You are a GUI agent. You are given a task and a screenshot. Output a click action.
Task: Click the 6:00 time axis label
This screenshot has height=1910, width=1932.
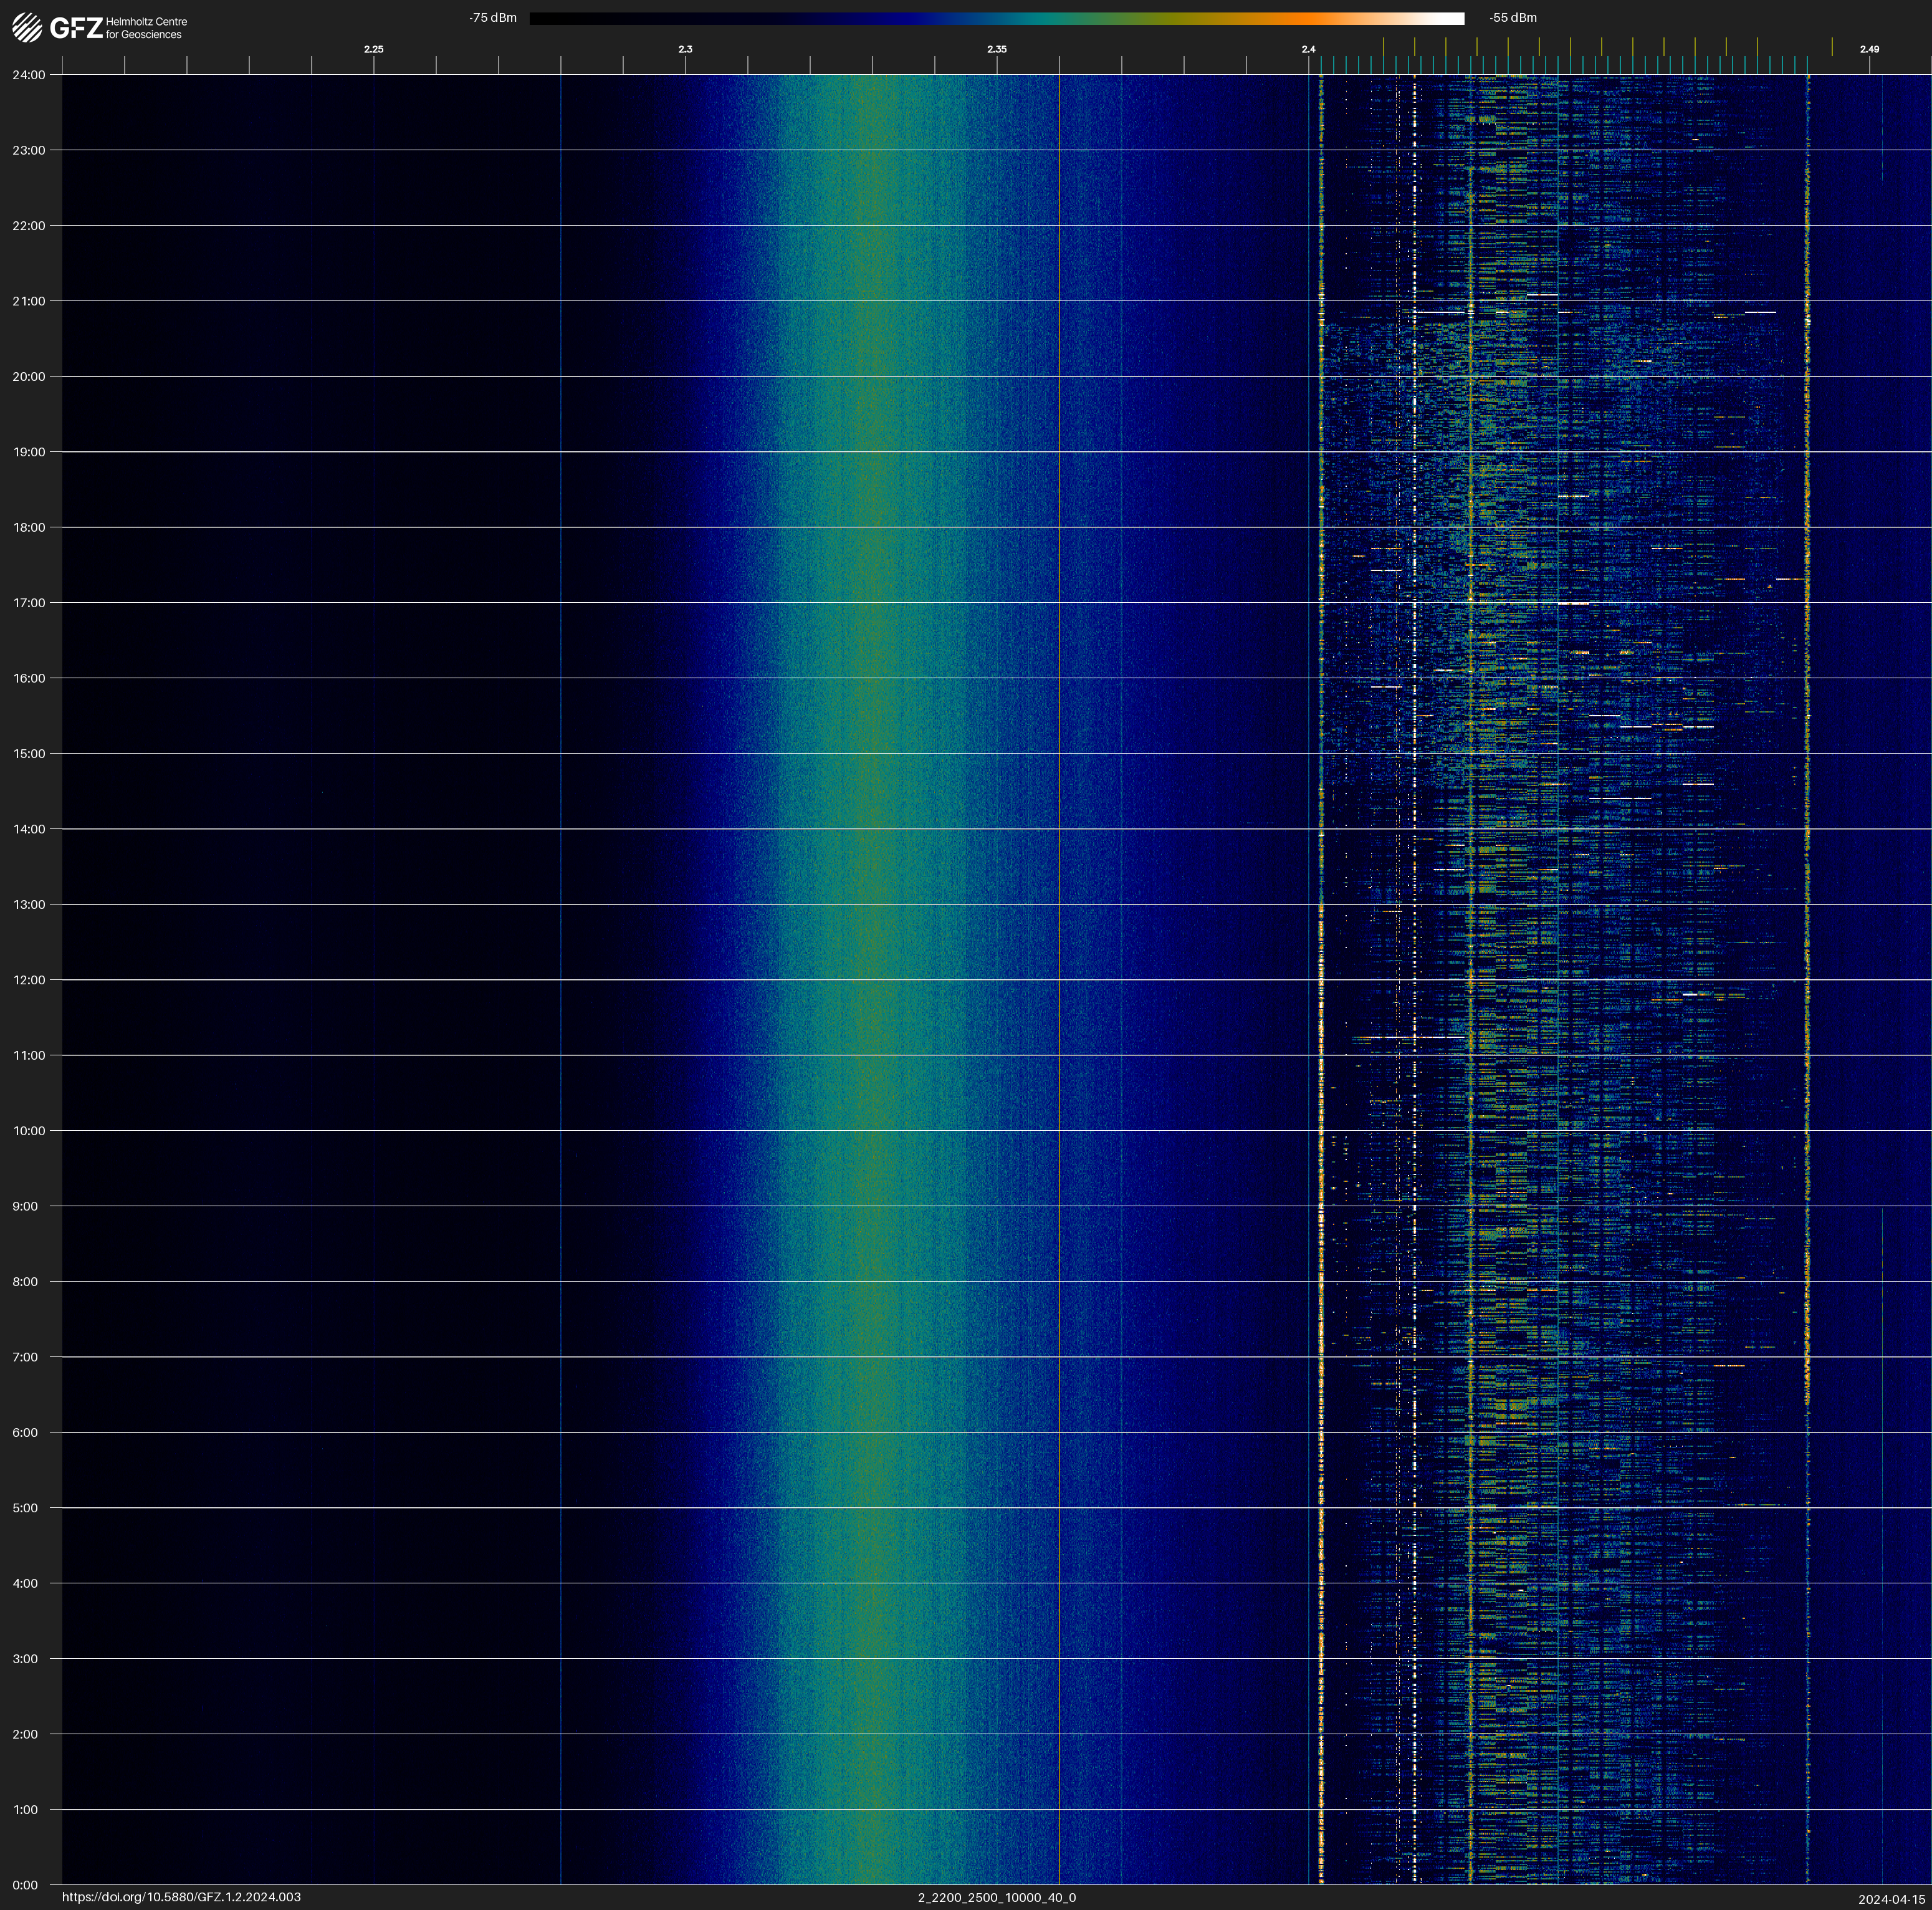point(25,1432)
